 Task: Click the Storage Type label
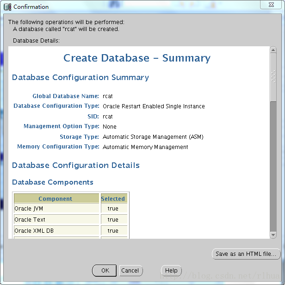point(79,136)
